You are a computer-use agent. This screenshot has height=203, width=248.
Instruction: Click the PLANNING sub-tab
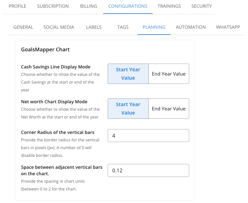tap(154, 27)
